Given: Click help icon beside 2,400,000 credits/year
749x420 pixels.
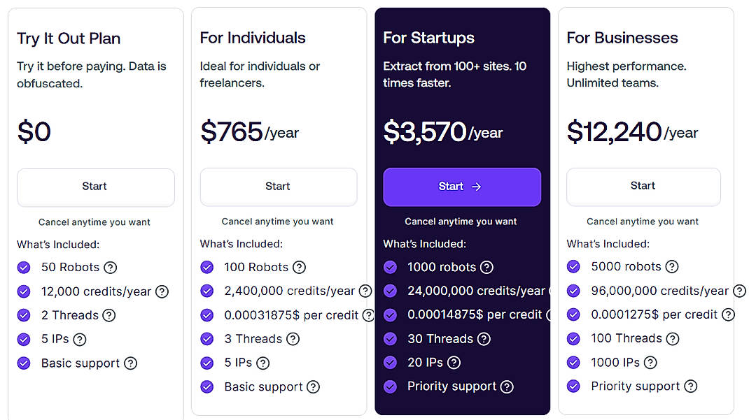Looking at the screenshot, I should coord(365,291).
